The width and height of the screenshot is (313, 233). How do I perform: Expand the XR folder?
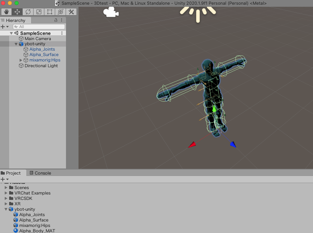point(6,204)
